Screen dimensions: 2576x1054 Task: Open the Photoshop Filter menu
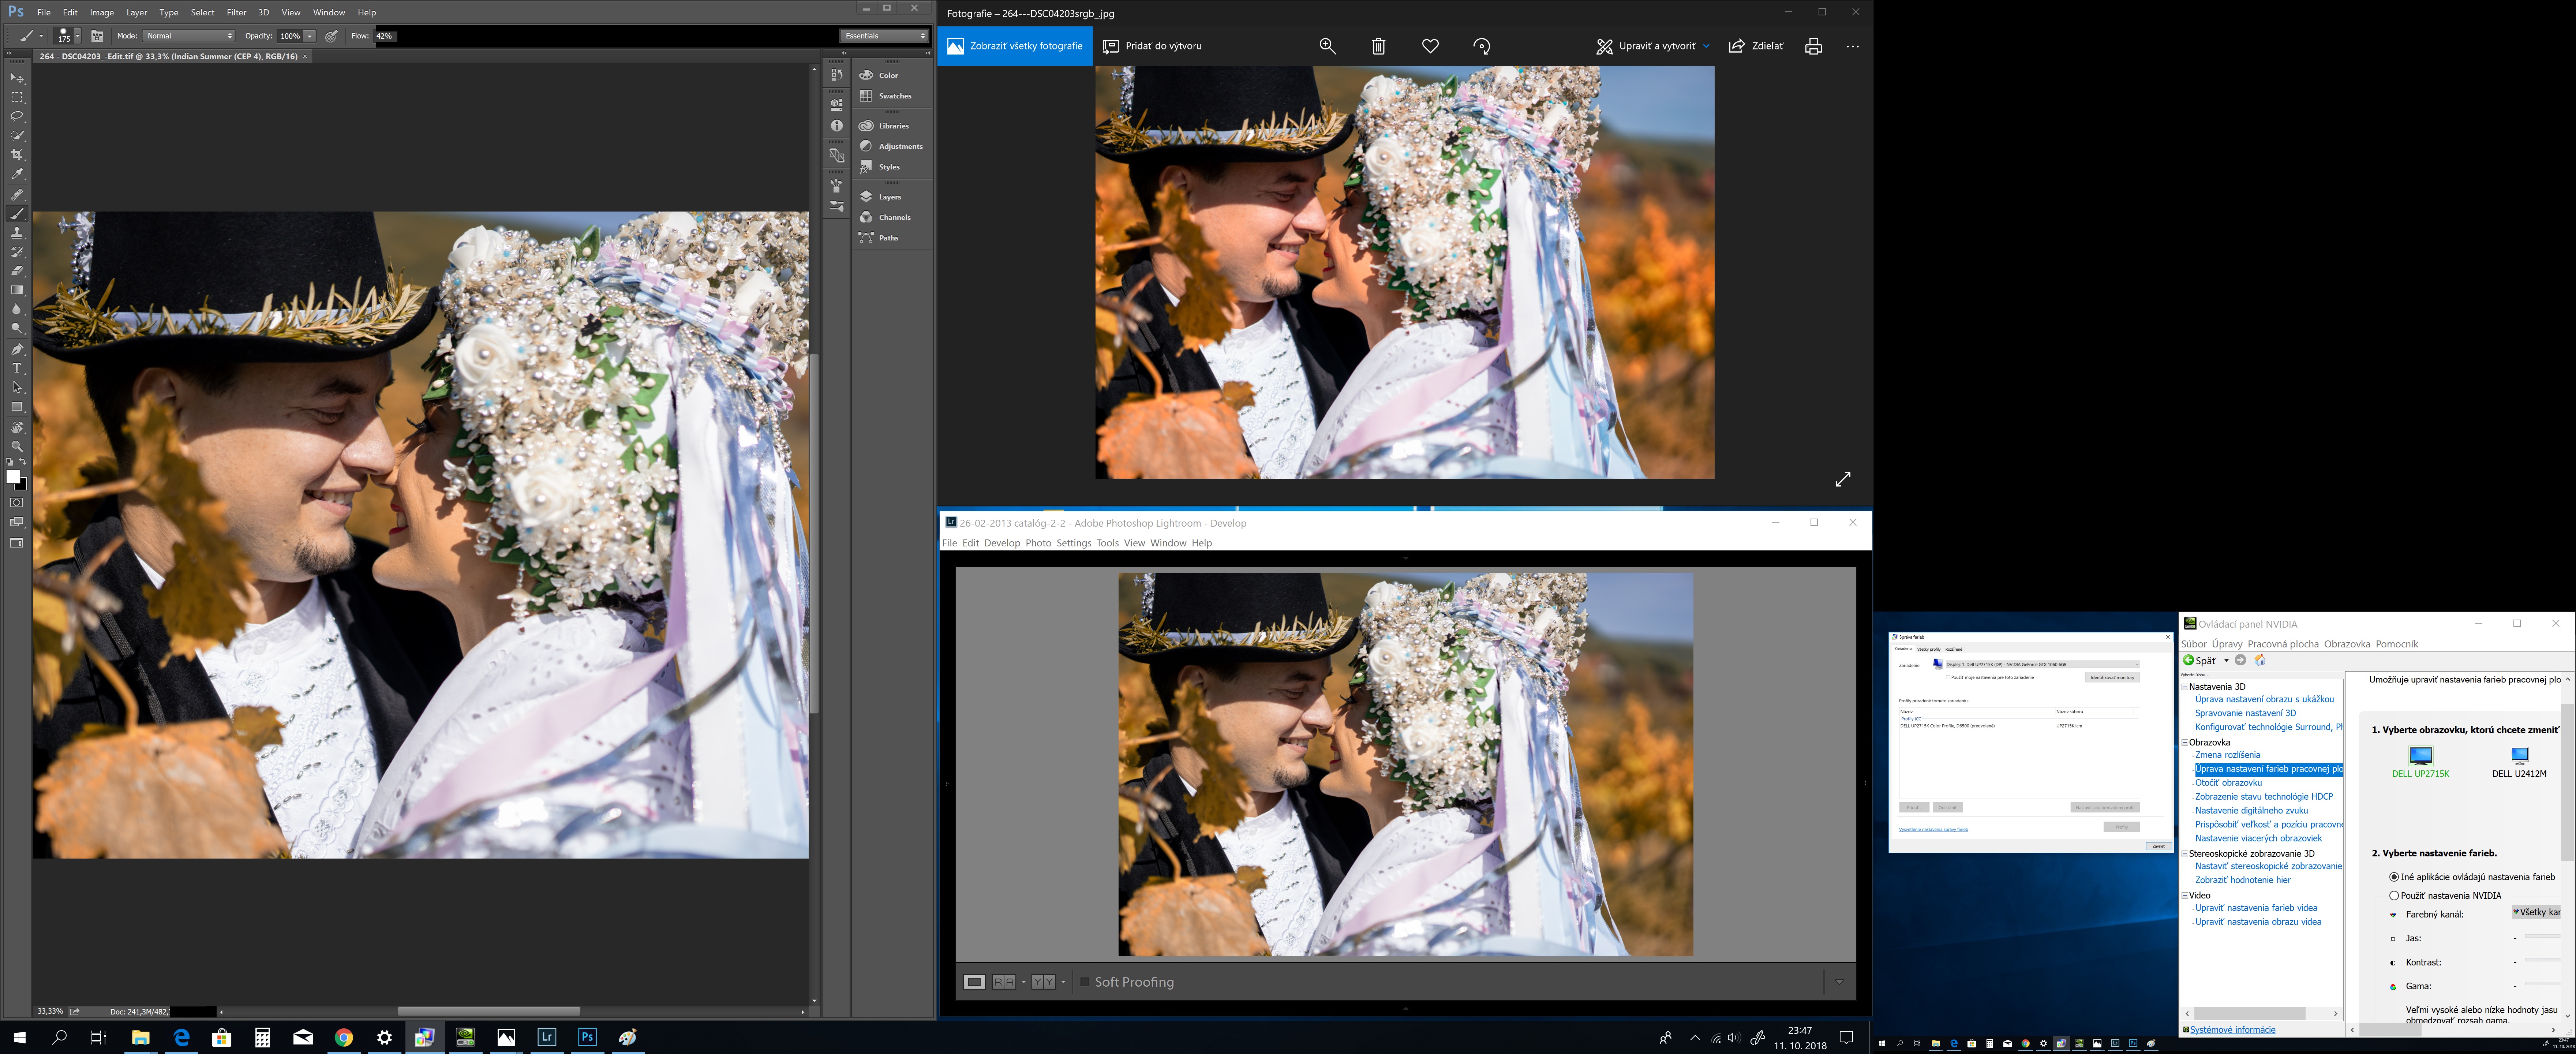236,13
